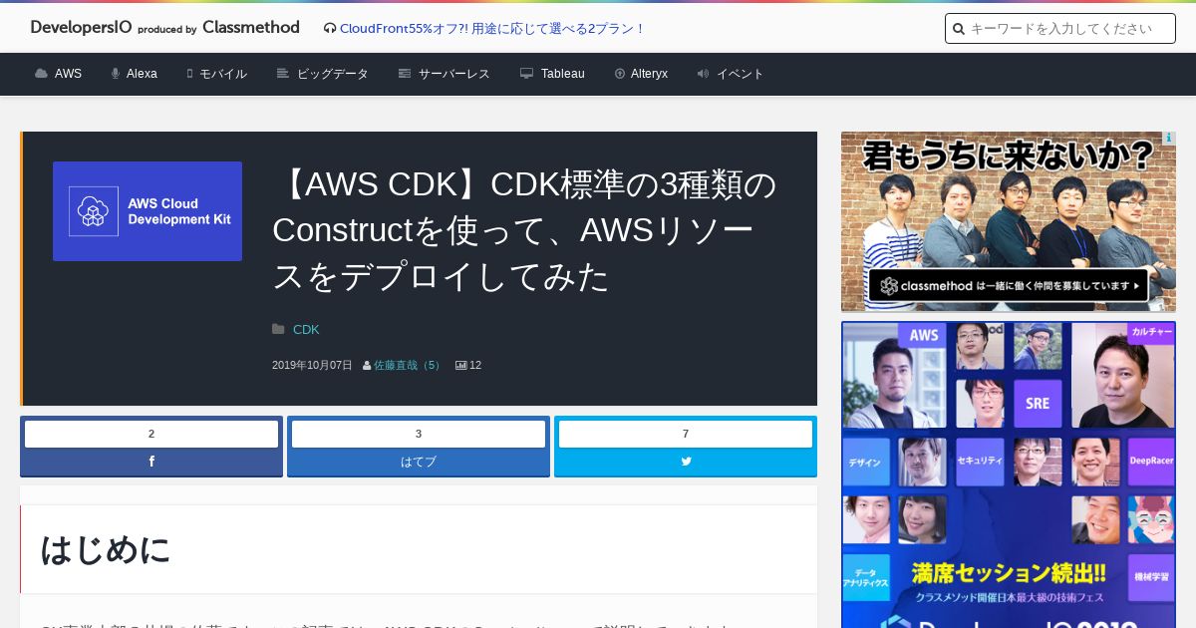Share the article on Facebook
This screenshot has width=1196, height=628.
[x=151, y=462]
